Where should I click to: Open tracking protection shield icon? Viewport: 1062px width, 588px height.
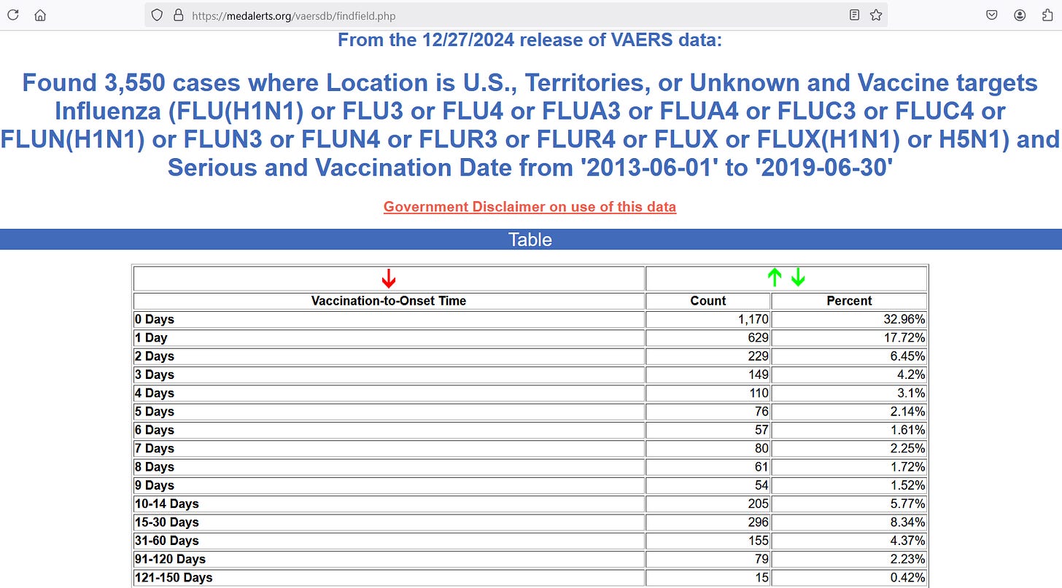click(x=157, y=15)
